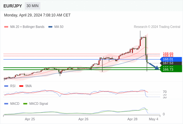
Task: Click the blue downward forecast arrow
Action: tap(154, 66)
